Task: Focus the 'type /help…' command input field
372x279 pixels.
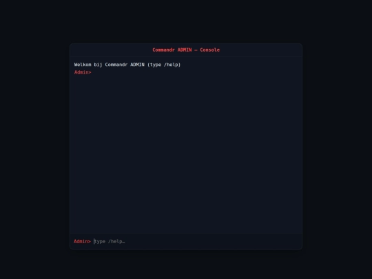Action: pyautogui.click(x=196, y=242)
